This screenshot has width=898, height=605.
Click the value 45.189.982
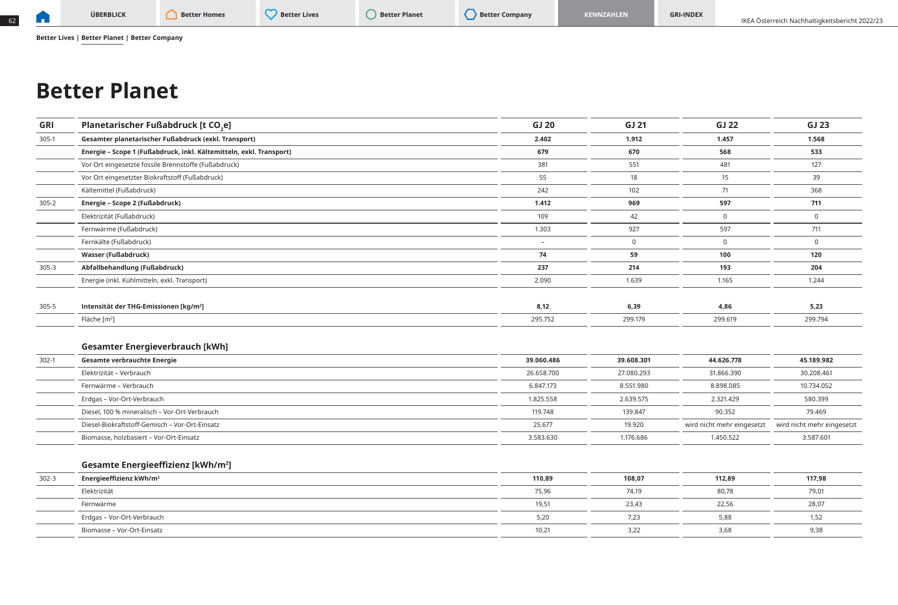816,360
